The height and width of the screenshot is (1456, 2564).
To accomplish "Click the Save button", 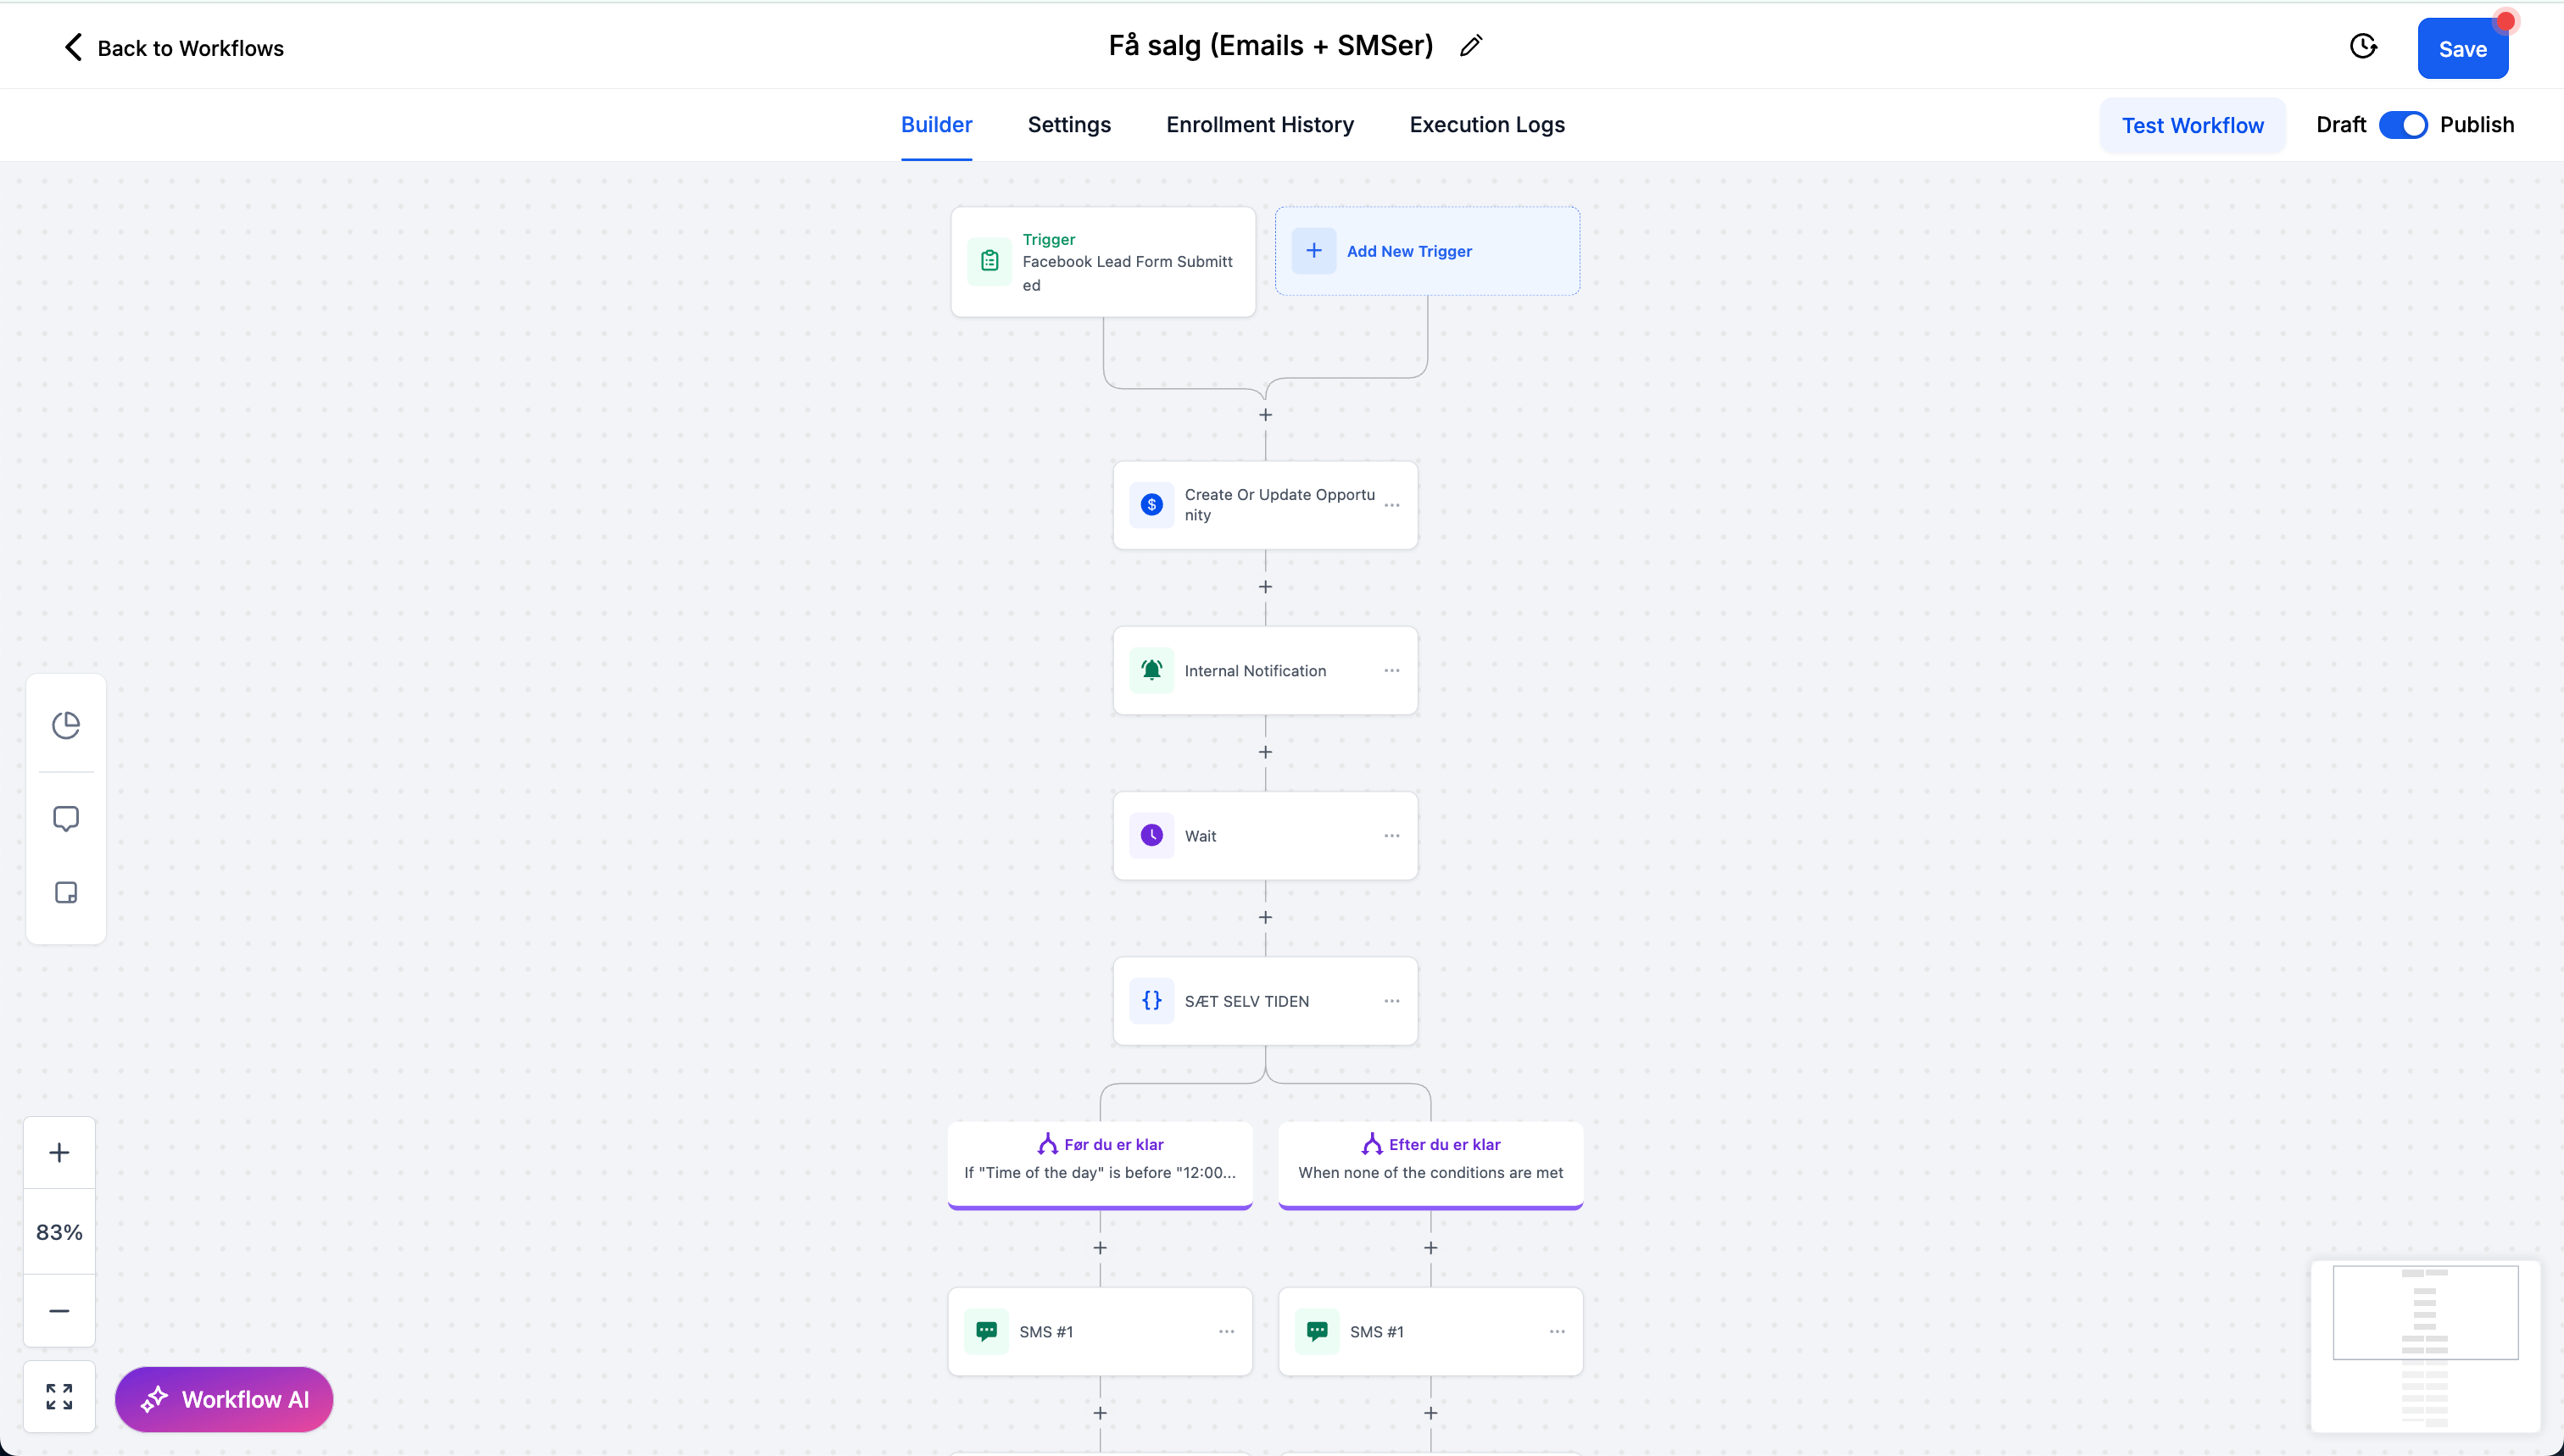I will [x=2462, y=49].
